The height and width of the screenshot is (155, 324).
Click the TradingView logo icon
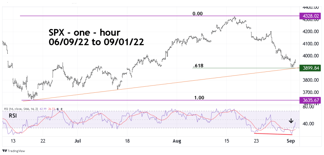point(5,151)
